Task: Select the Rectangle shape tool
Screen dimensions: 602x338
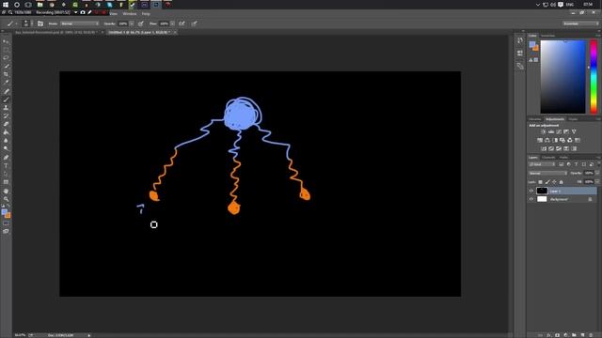Action: tap(6, 182)
